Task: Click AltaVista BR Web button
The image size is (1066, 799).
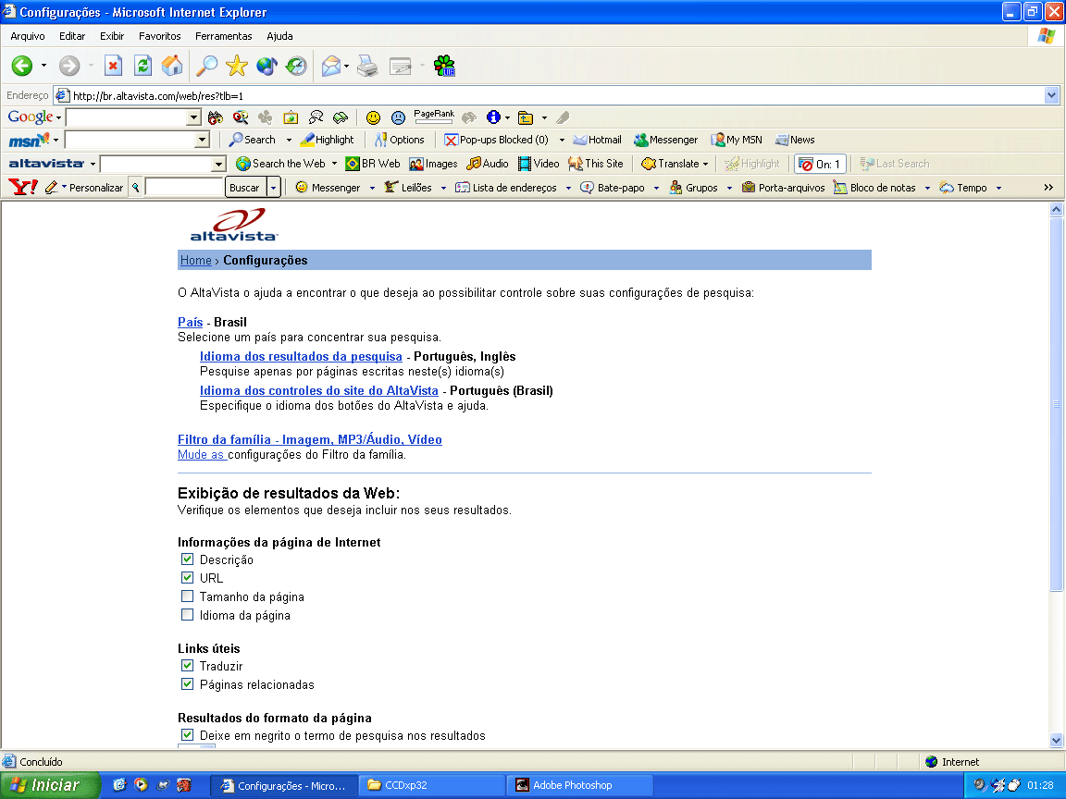Action: point(373,164)
